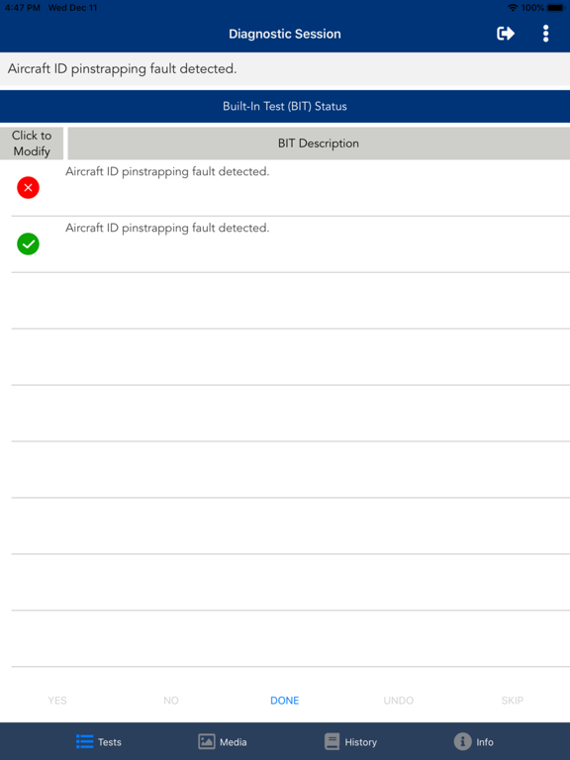Tap the Wi-Fi status icon
570x760 pixels.
[x=513, y=8]
